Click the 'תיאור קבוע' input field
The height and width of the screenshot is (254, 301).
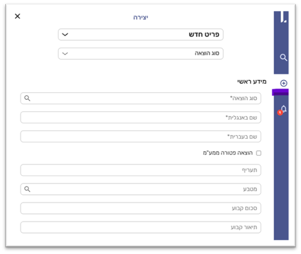pos(140,228)
